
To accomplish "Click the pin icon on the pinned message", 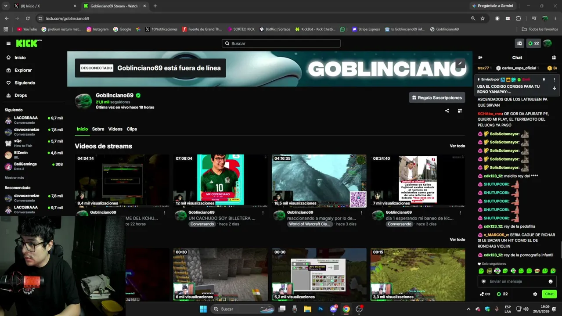I will click(544, 80).
